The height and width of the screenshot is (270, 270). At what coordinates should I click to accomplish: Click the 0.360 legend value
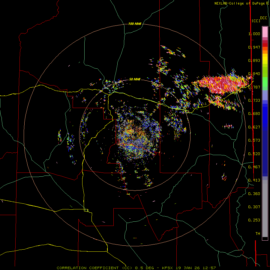tap(254, 194)
